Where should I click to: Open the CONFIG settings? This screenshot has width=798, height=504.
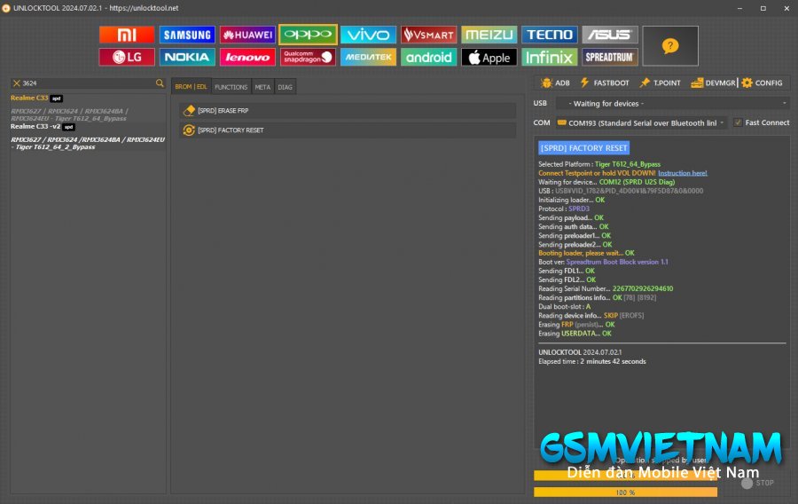pos(762,83)
